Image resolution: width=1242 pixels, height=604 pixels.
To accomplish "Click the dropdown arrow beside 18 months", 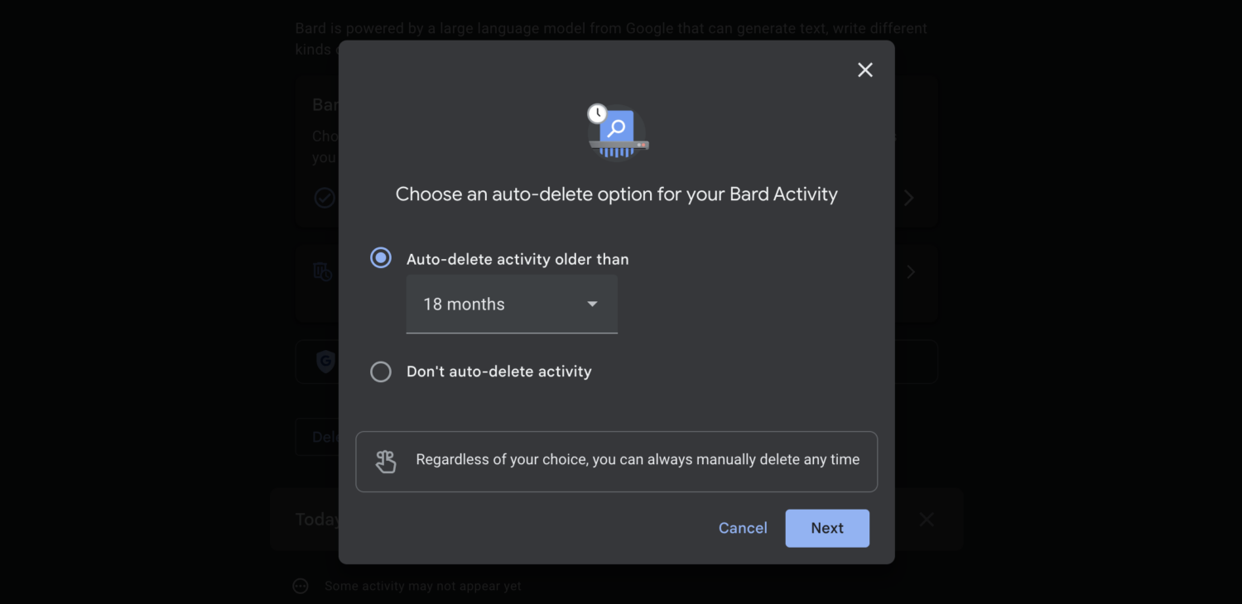I will (592, 304).
